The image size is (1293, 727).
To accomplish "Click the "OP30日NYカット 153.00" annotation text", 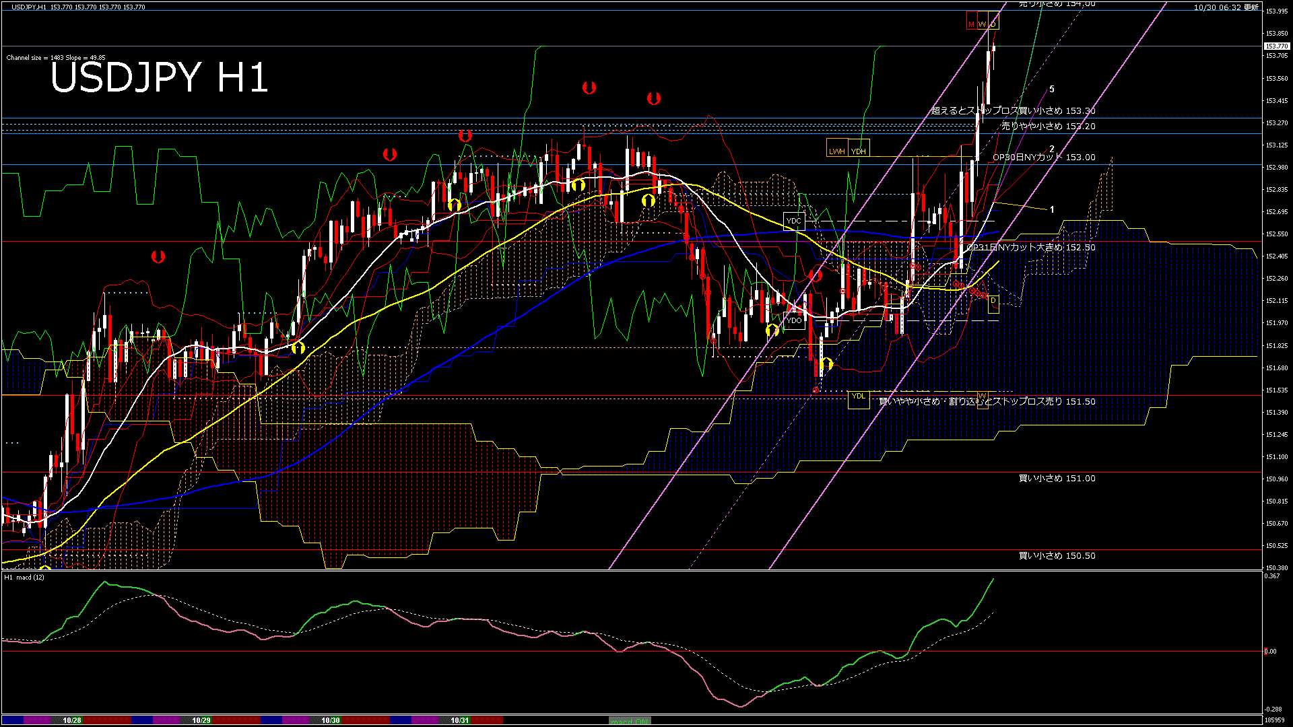I will (1044, 157).
